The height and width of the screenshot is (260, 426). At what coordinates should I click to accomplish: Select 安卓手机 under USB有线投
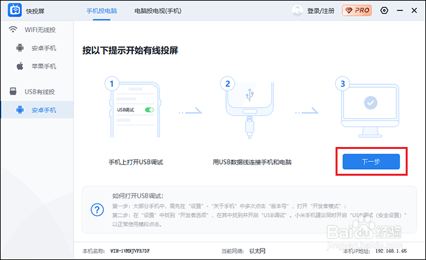(44, 110)
